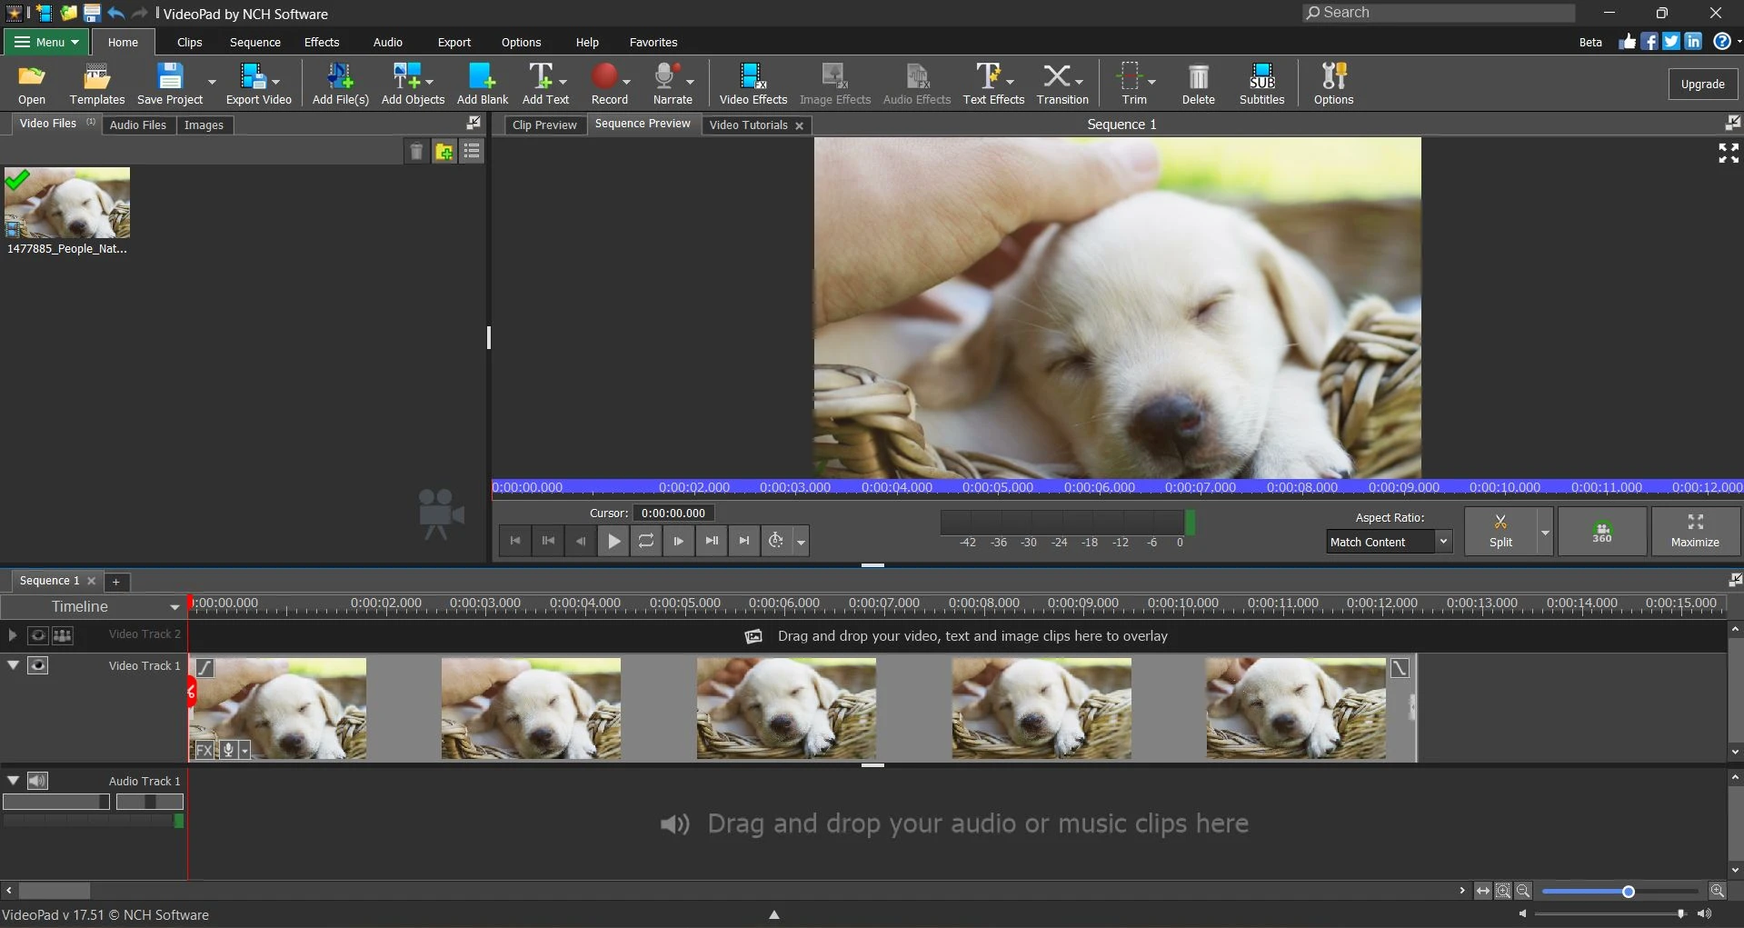Click the Split scissors button

click(x=1500, y=530)
